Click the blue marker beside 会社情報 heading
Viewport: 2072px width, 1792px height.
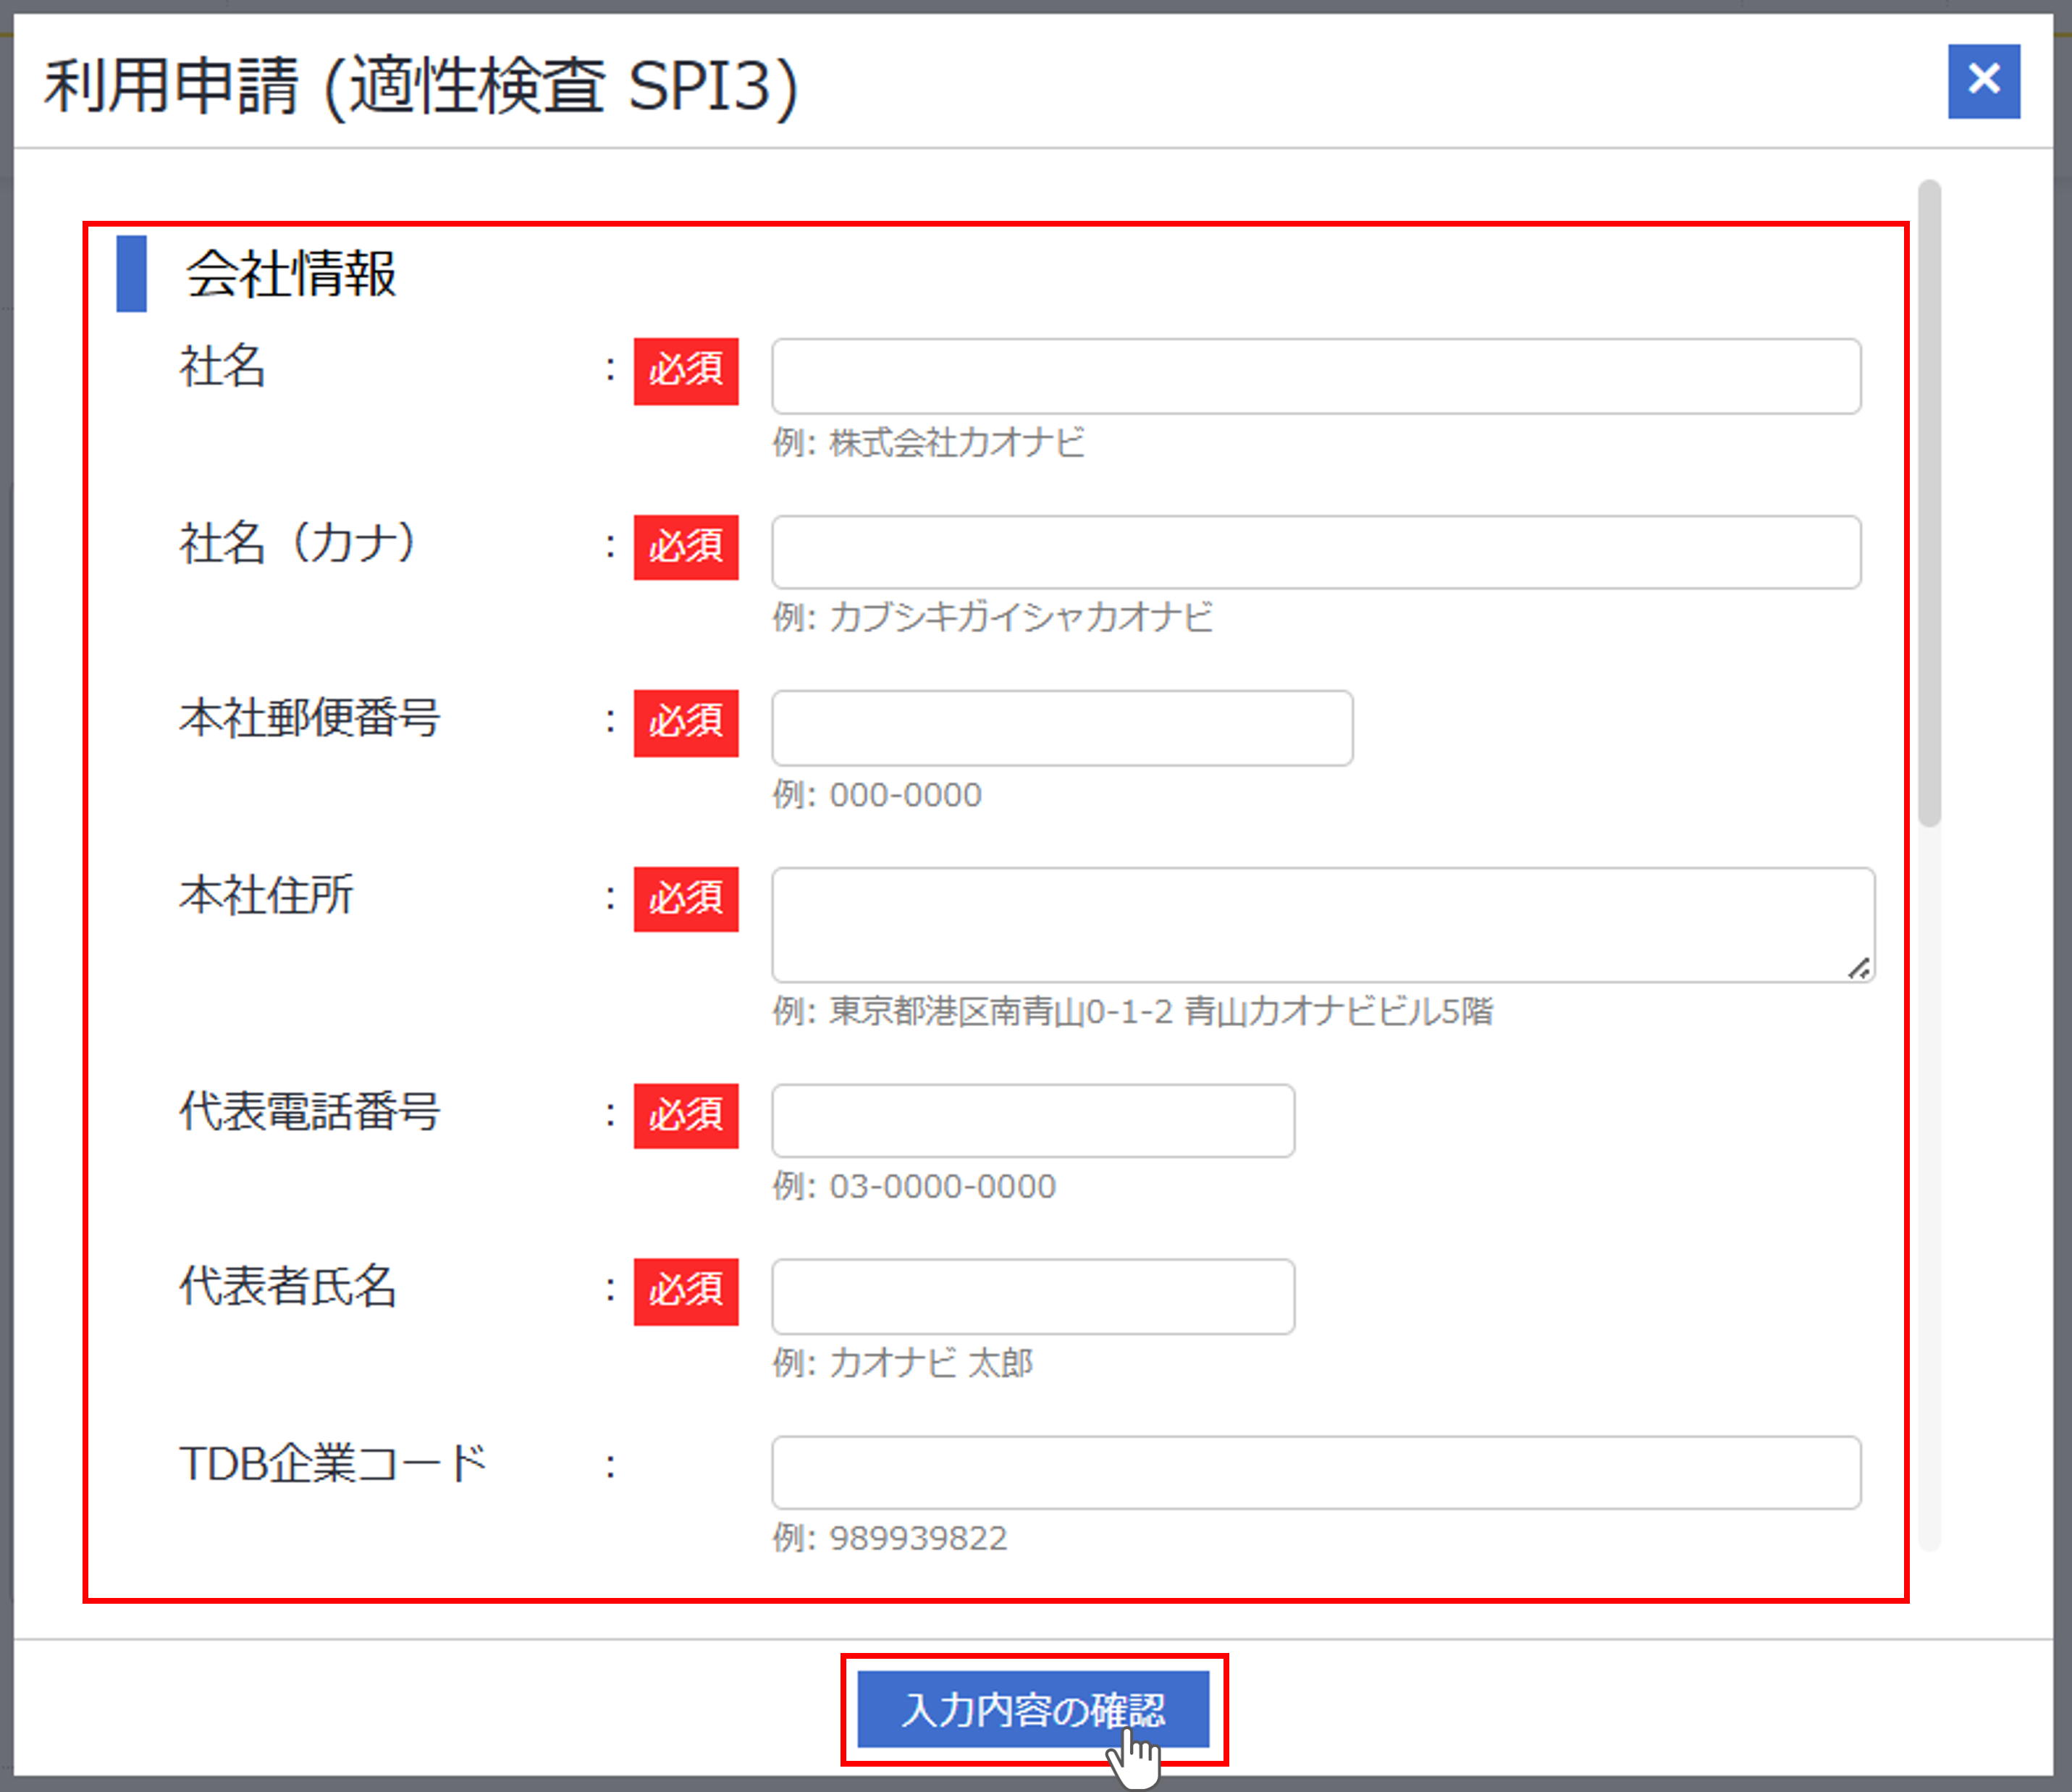click(x=132, y=274)
